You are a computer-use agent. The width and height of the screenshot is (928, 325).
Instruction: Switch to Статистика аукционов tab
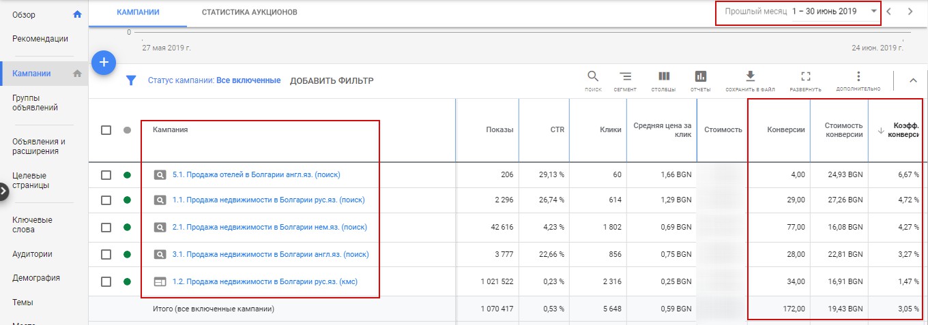(250, 12)
